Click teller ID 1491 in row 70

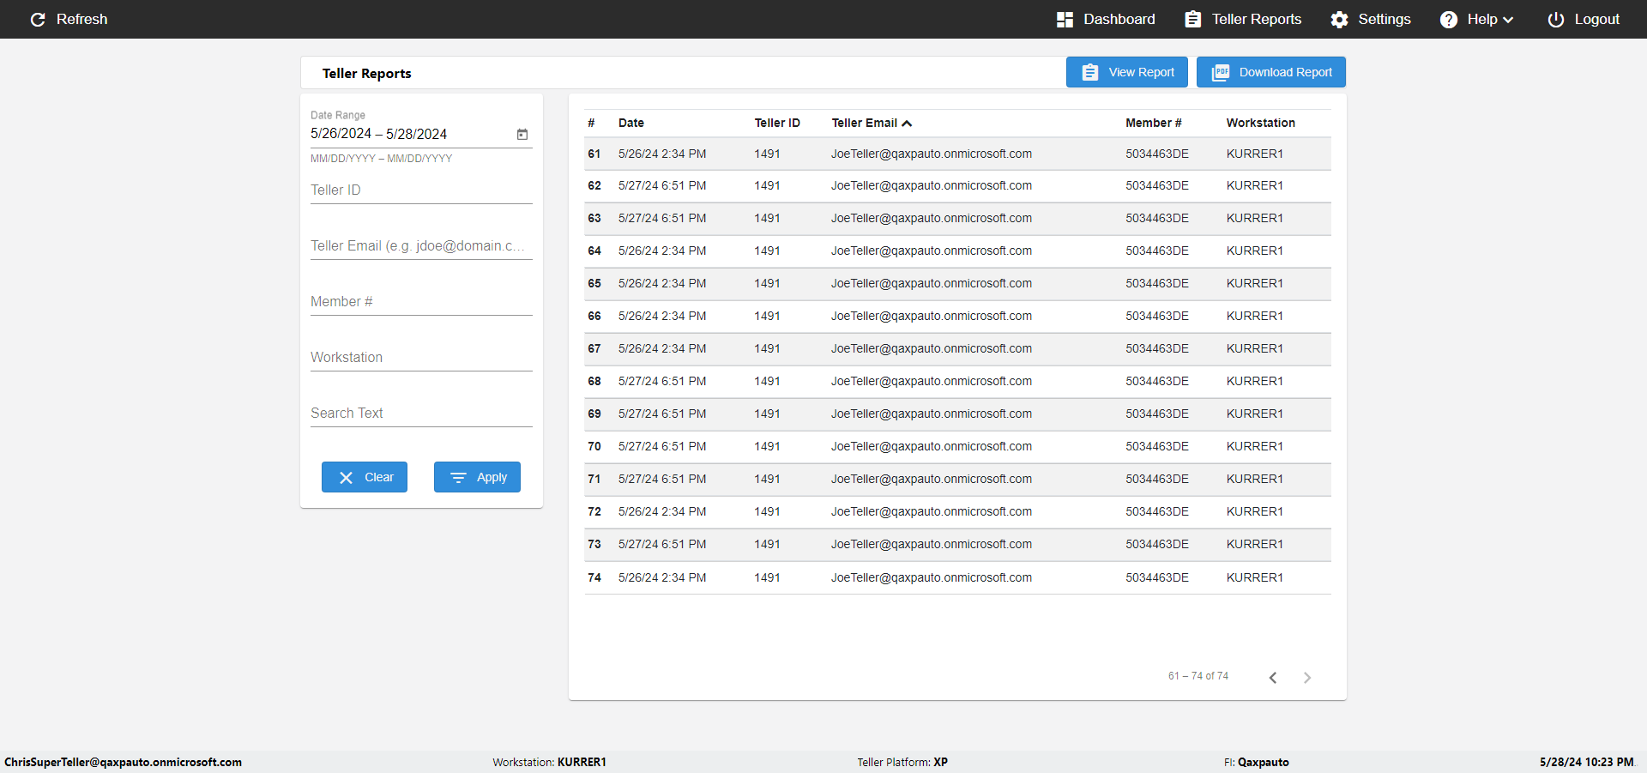768,446
